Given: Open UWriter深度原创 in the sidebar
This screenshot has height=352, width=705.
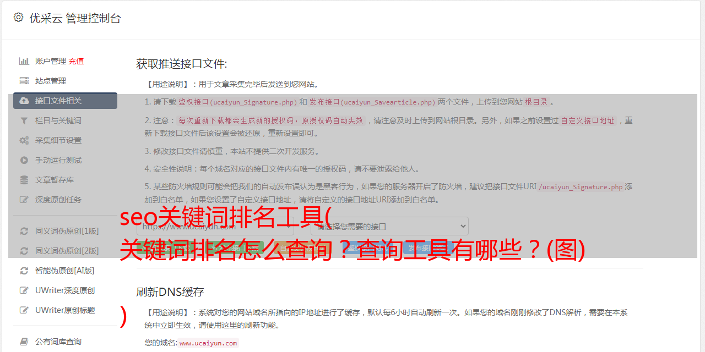Looking at the screenshot, I should coord(65,290).
